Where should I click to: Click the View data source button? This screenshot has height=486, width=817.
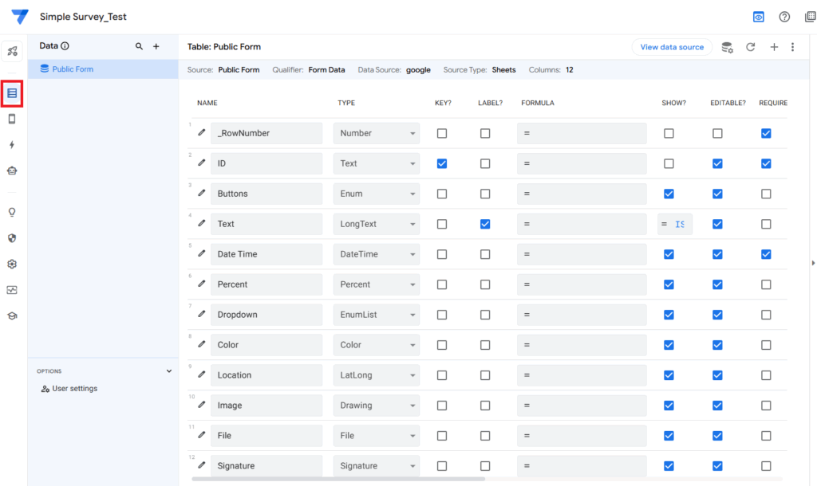(x=672, y=47)
